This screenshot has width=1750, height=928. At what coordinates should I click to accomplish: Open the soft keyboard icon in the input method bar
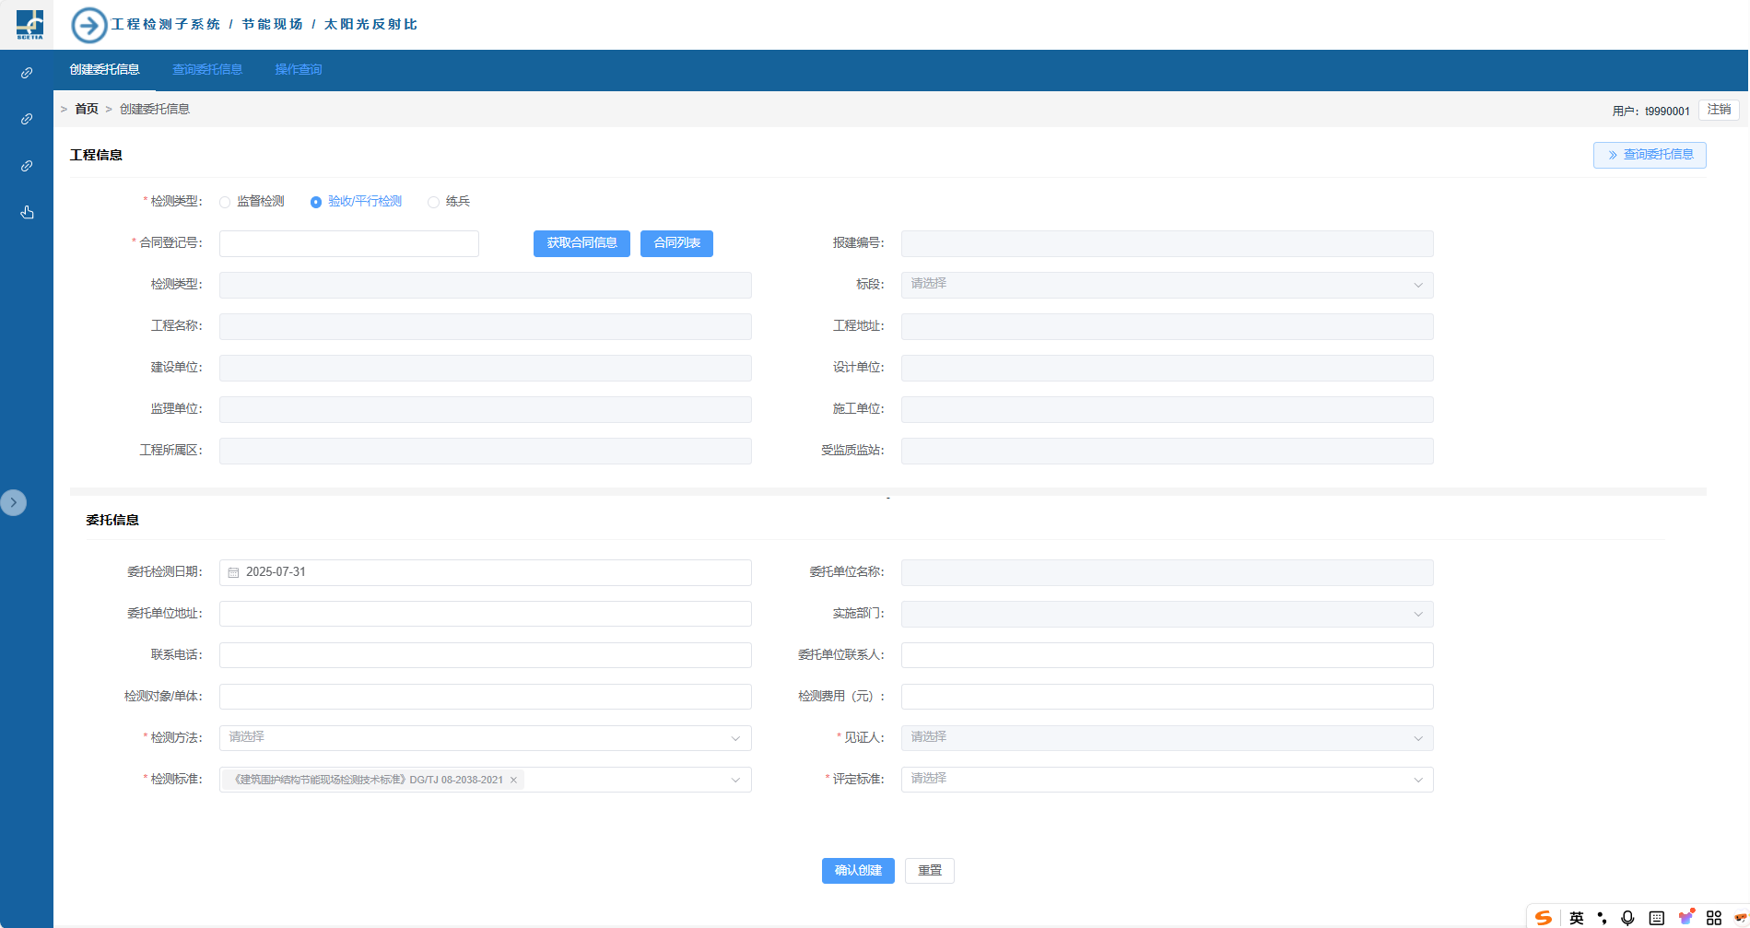click(1656, 918)
